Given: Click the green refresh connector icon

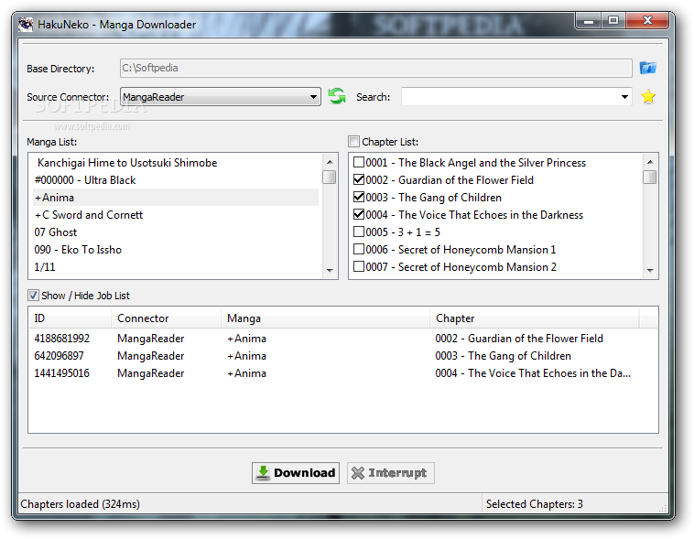Looking at the screenshot, I should [x=337, y=96].
